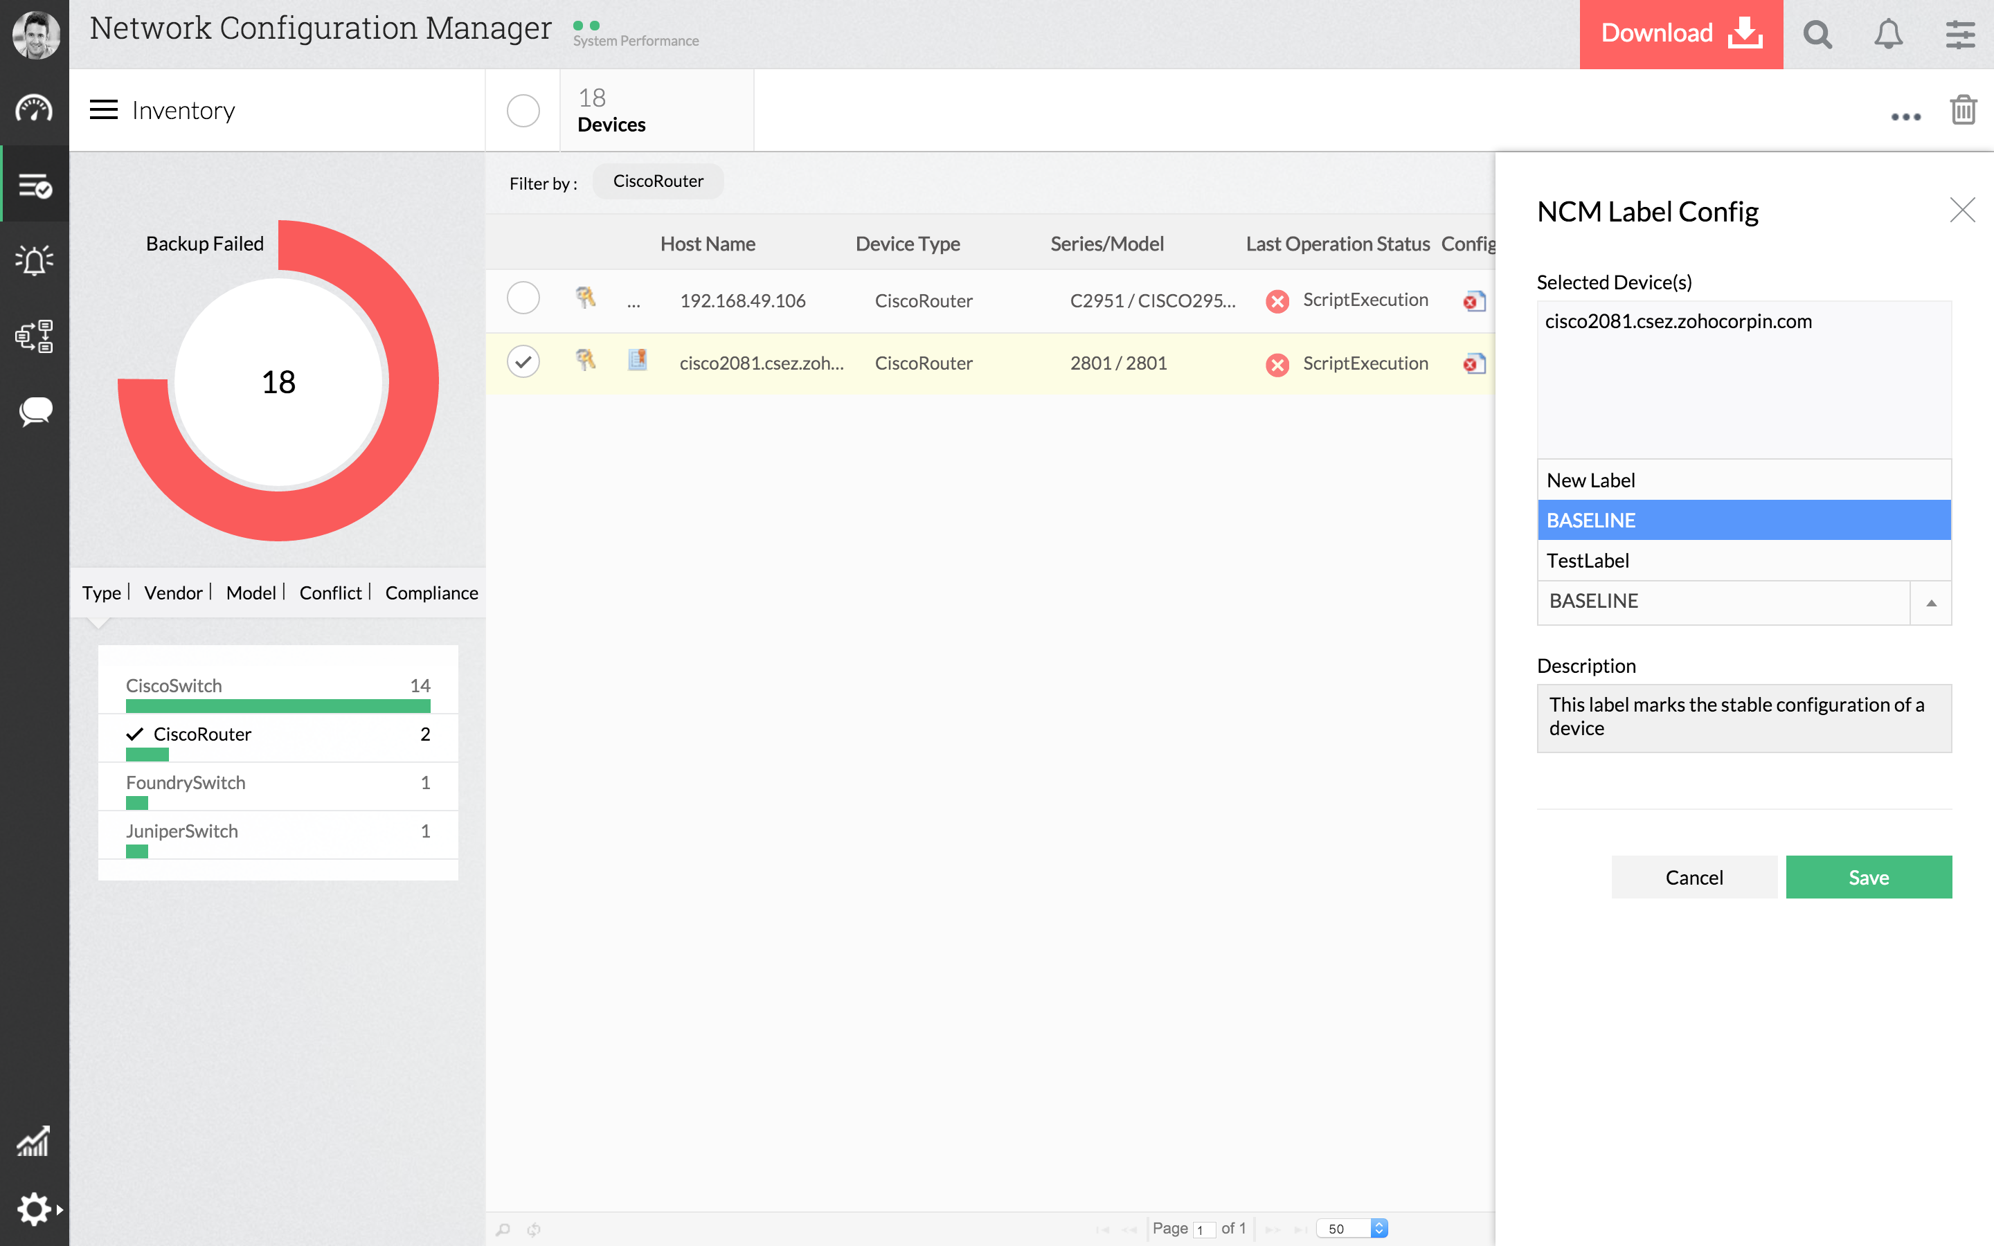Click config file icon for 192.168.49.106

pyautogui.click(x=1474, y=301)
